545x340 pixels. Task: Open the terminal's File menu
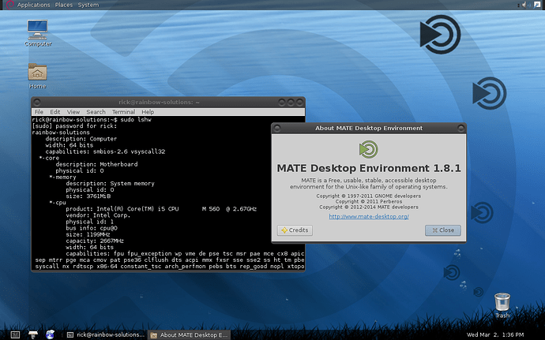tap(38, 112)
